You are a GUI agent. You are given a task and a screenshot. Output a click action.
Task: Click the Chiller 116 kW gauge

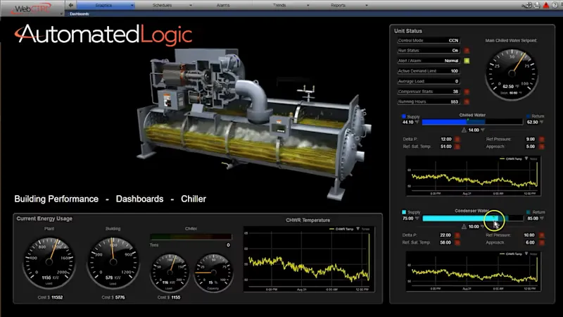(170, 273)
